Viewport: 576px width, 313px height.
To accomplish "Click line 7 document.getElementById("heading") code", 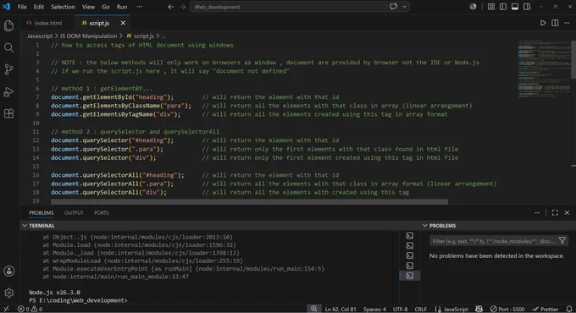I will pos(112,97).
